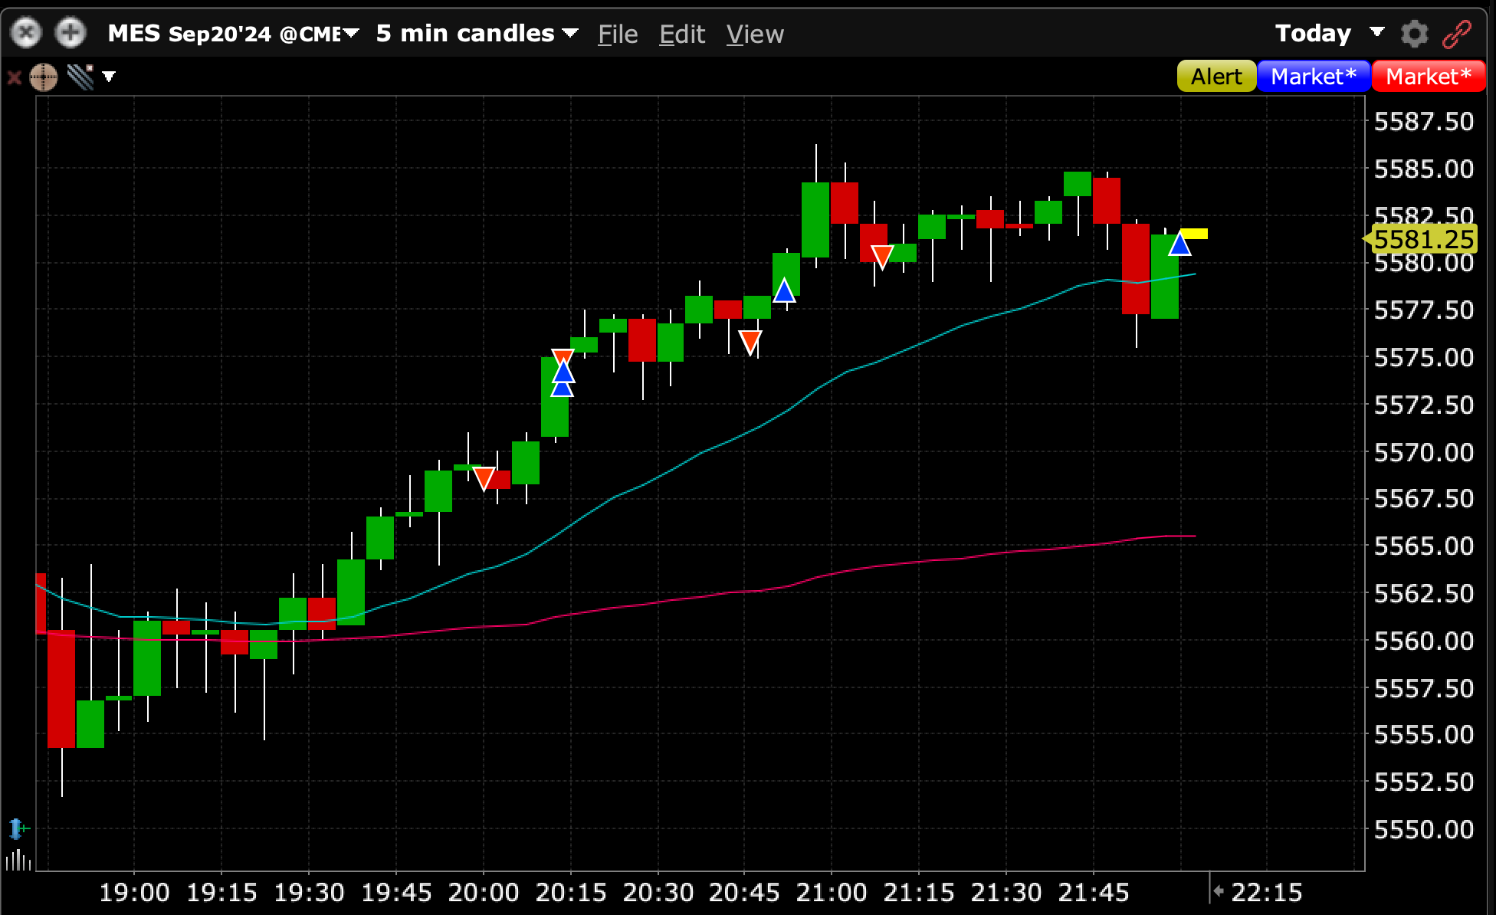Click the 21:30 time axis label
This screenshot has width=1496, height=915.
pos(1006,892)
